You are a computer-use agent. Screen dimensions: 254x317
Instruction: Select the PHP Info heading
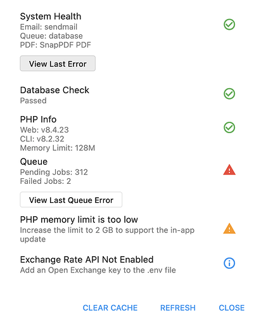38,119
